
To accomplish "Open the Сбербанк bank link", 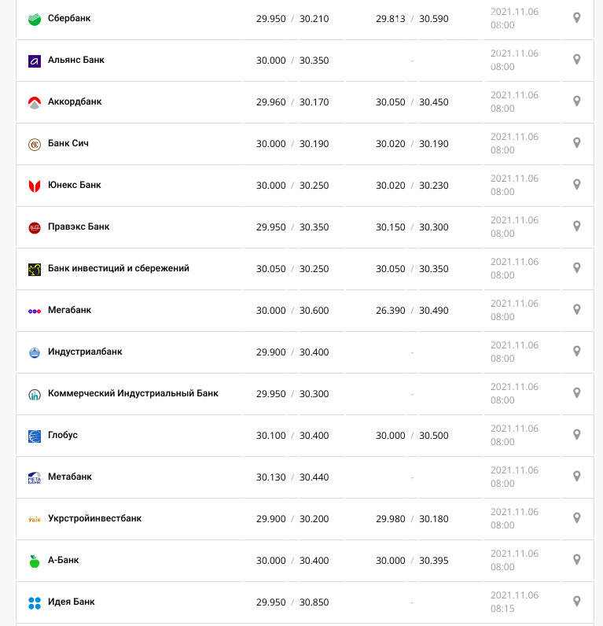I will pyautogui.click(x=69, y=18).
